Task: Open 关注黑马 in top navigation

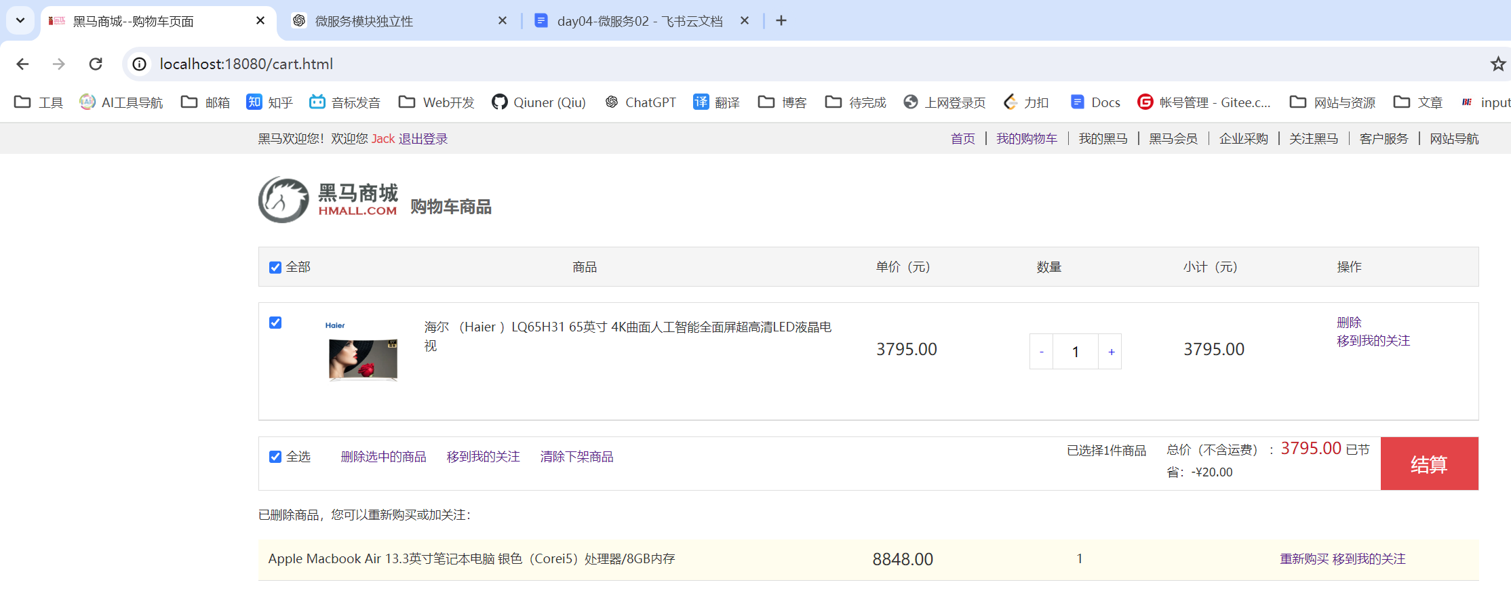Action: tap(1314, 139)
